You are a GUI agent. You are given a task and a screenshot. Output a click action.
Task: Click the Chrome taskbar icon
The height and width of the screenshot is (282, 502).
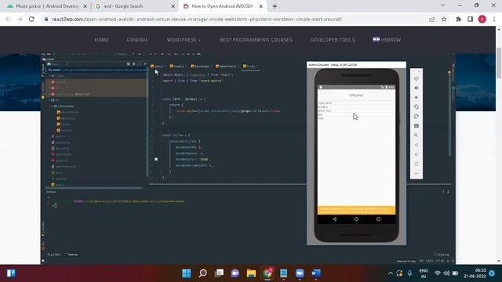(x=267, y=273)
